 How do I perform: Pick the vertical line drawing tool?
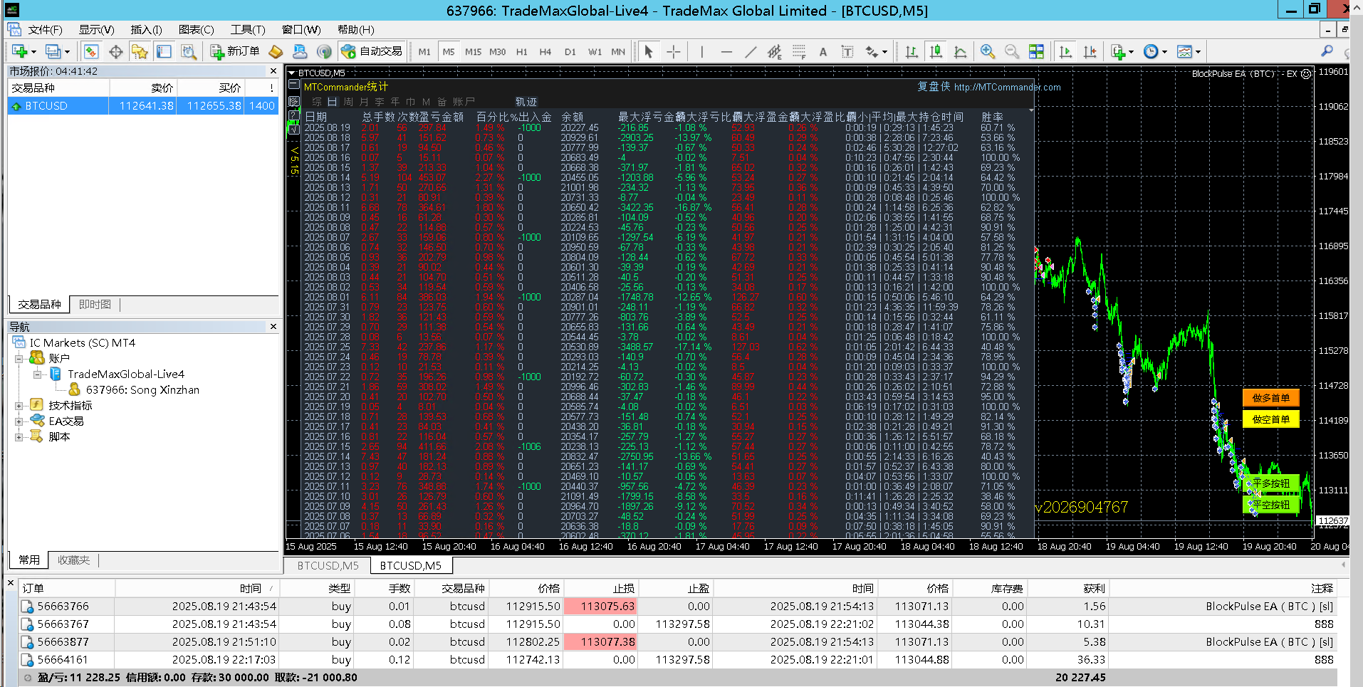[702, 51]
